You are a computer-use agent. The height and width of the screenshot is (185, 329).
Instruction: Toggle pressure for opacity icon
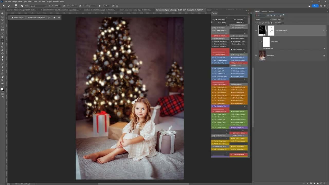tap(64, 6)
